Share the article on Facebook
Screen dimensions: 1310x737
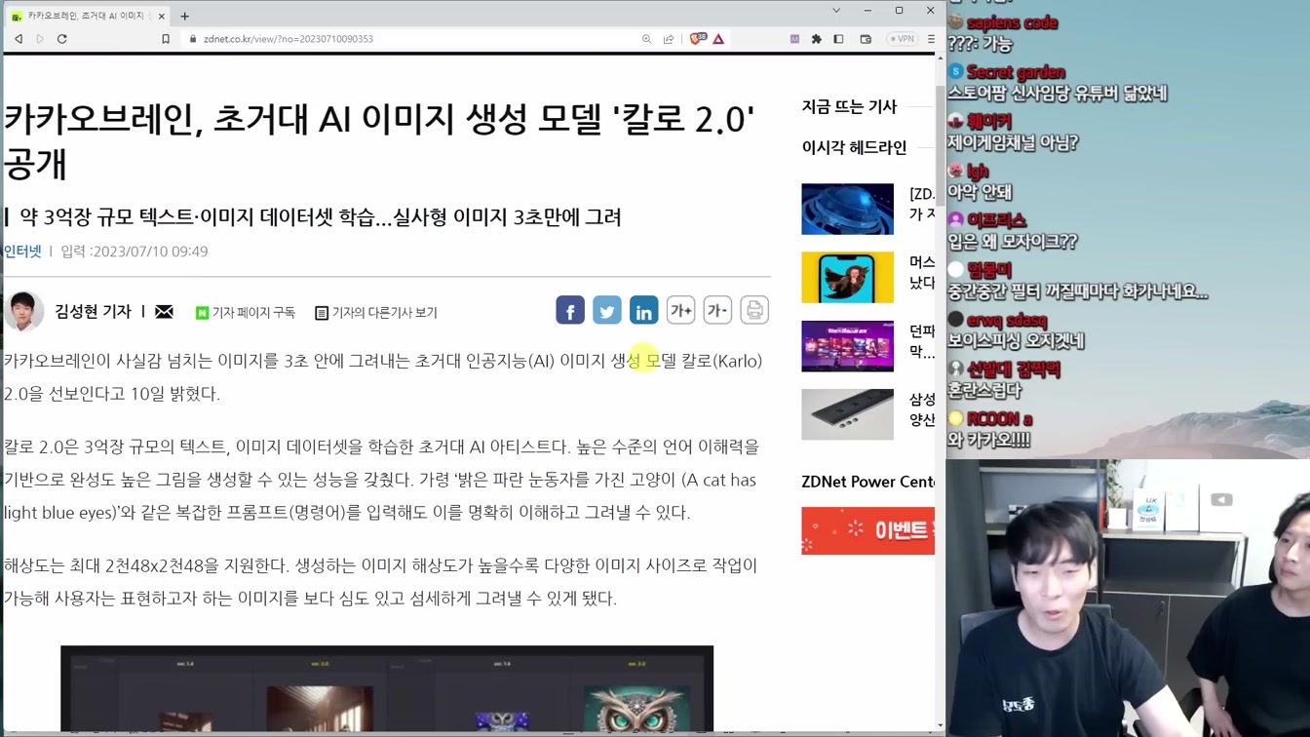coord(570,310)
